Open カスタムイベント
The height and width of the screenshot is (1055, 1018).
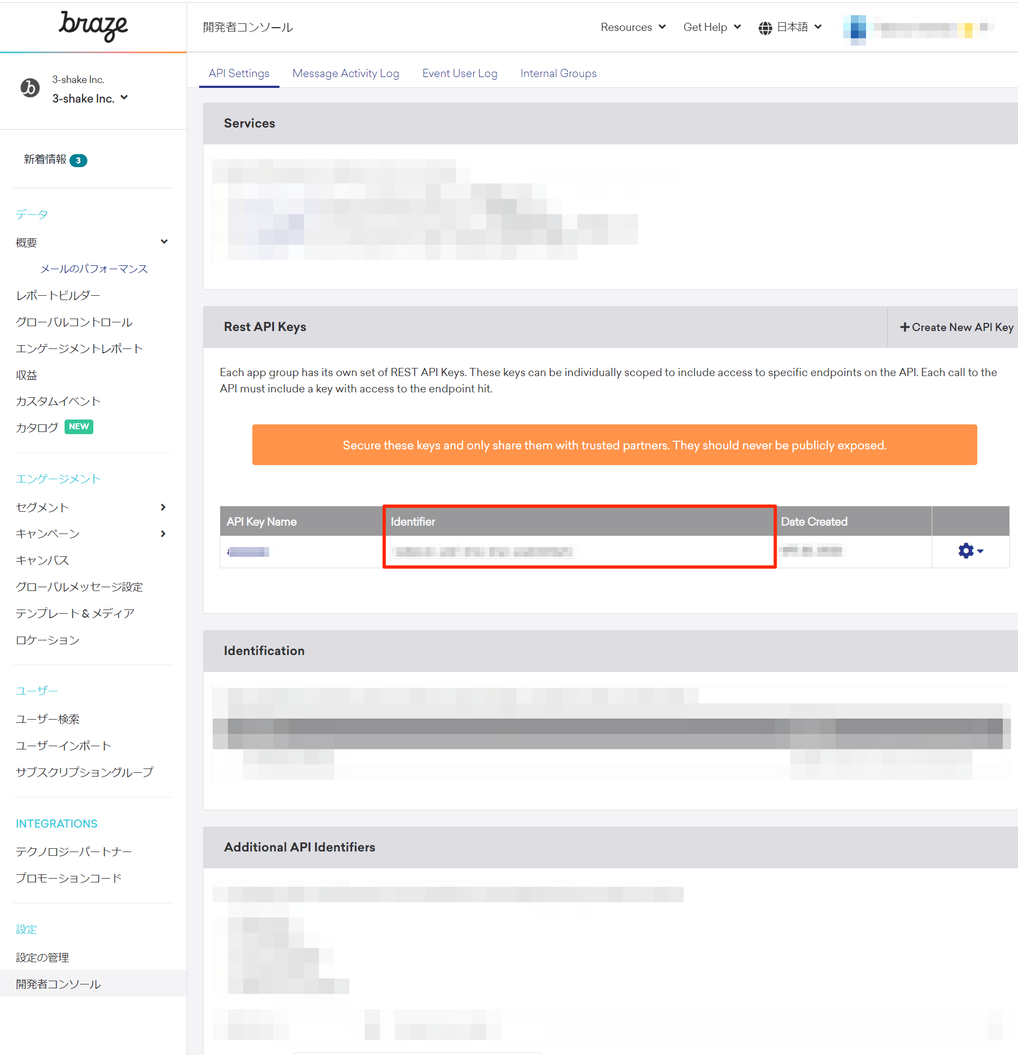click(58, 401)
